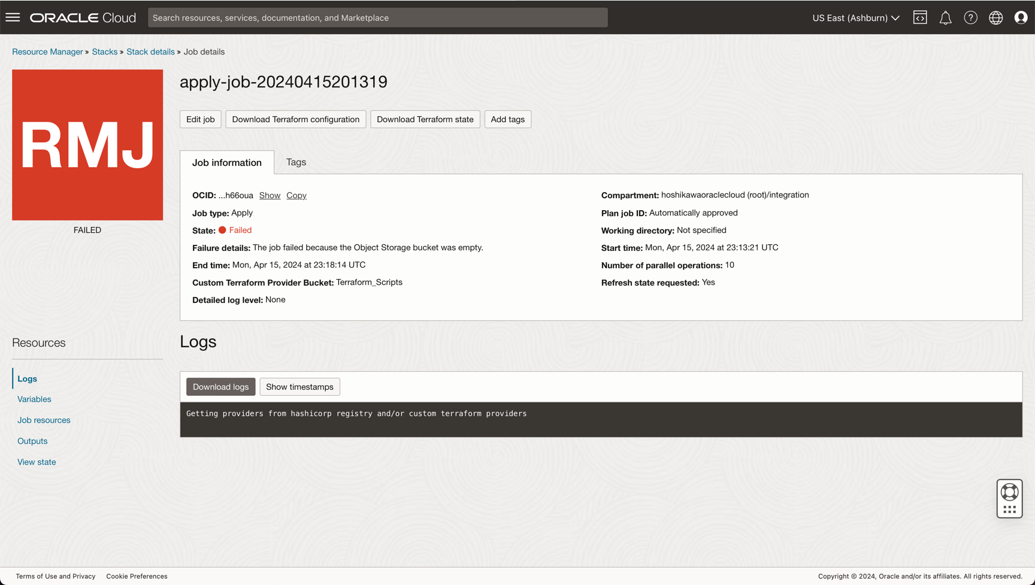
Task: Click the copyright notice text
Action: coord(920,576)
